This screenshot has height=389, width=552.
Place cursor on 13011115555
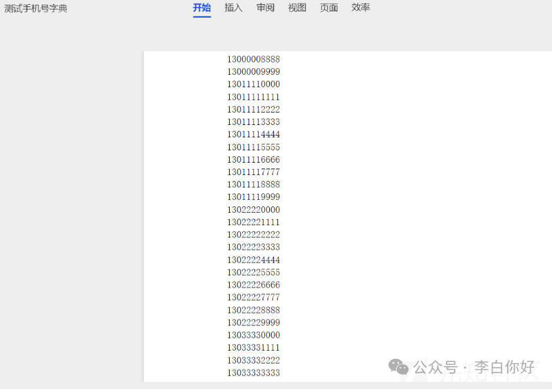253,147
